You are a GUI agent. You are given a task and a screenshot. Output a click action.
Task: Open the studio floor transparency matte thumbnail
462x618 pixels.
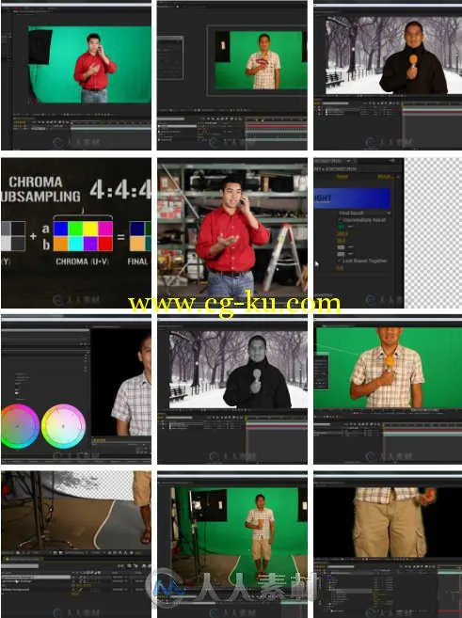[x=76, y=544]
